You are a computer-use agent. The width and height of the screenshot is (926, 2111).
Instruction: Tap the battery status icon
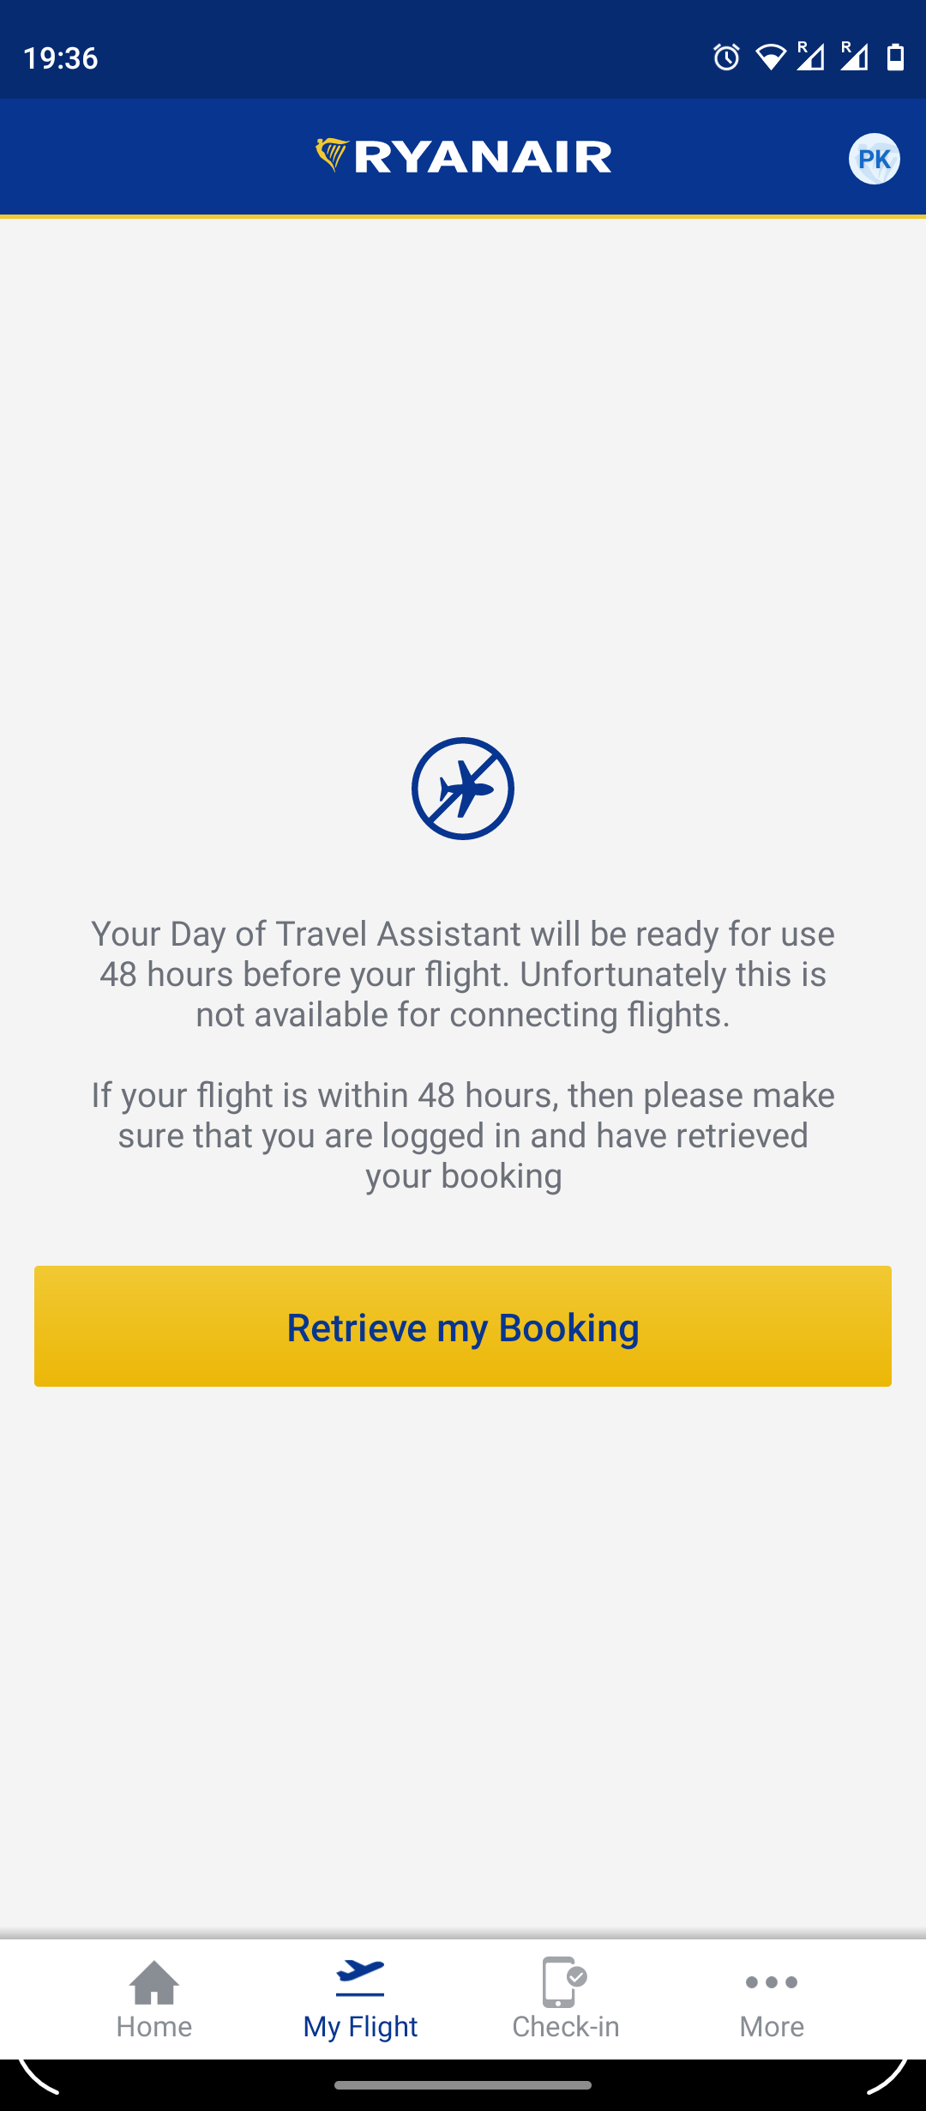pyautogui.click(x=895, y=57)
